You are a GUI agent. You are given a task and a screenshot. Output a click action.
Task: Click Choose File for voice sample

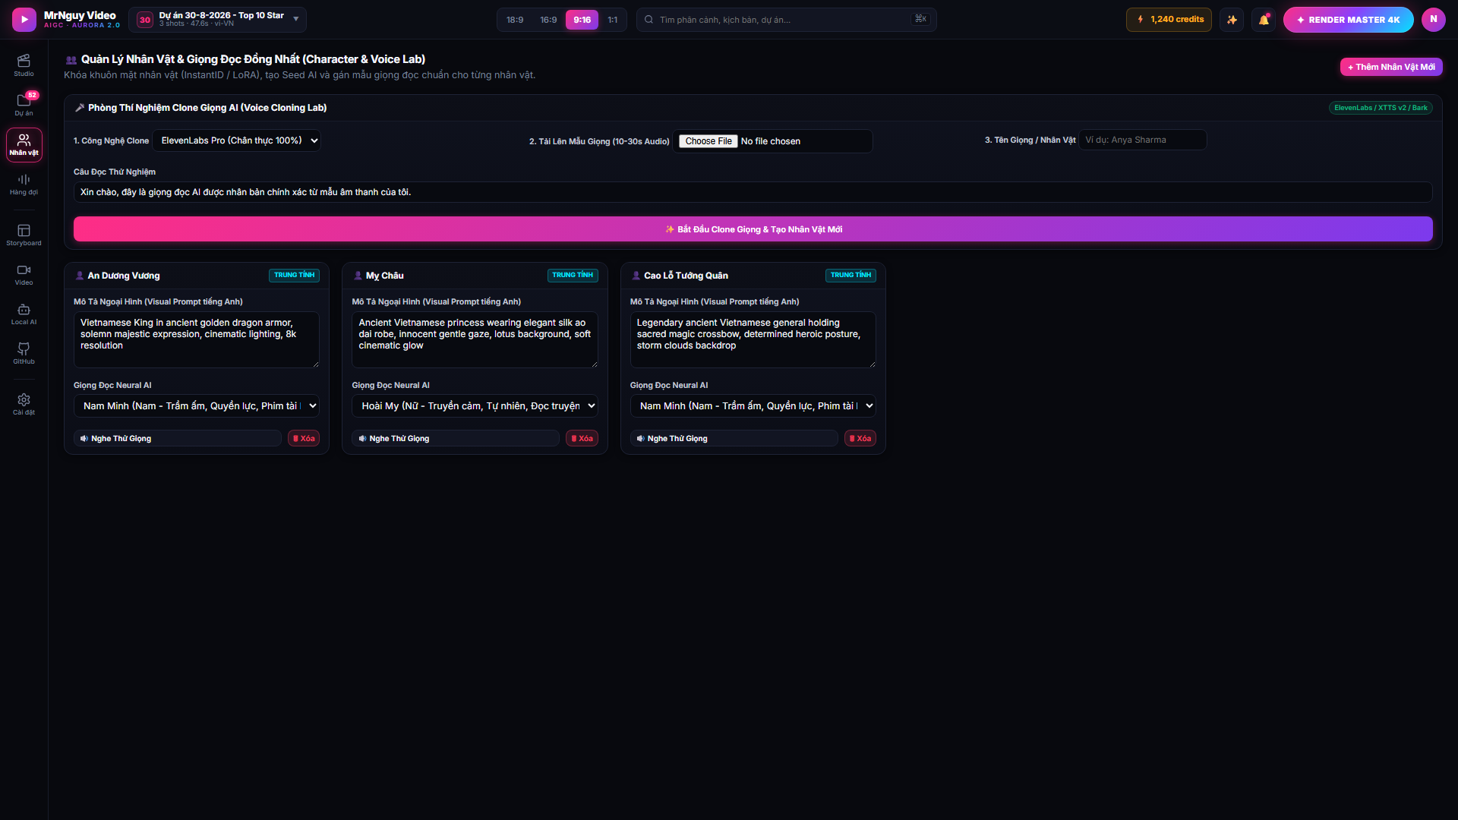(708, 141)
